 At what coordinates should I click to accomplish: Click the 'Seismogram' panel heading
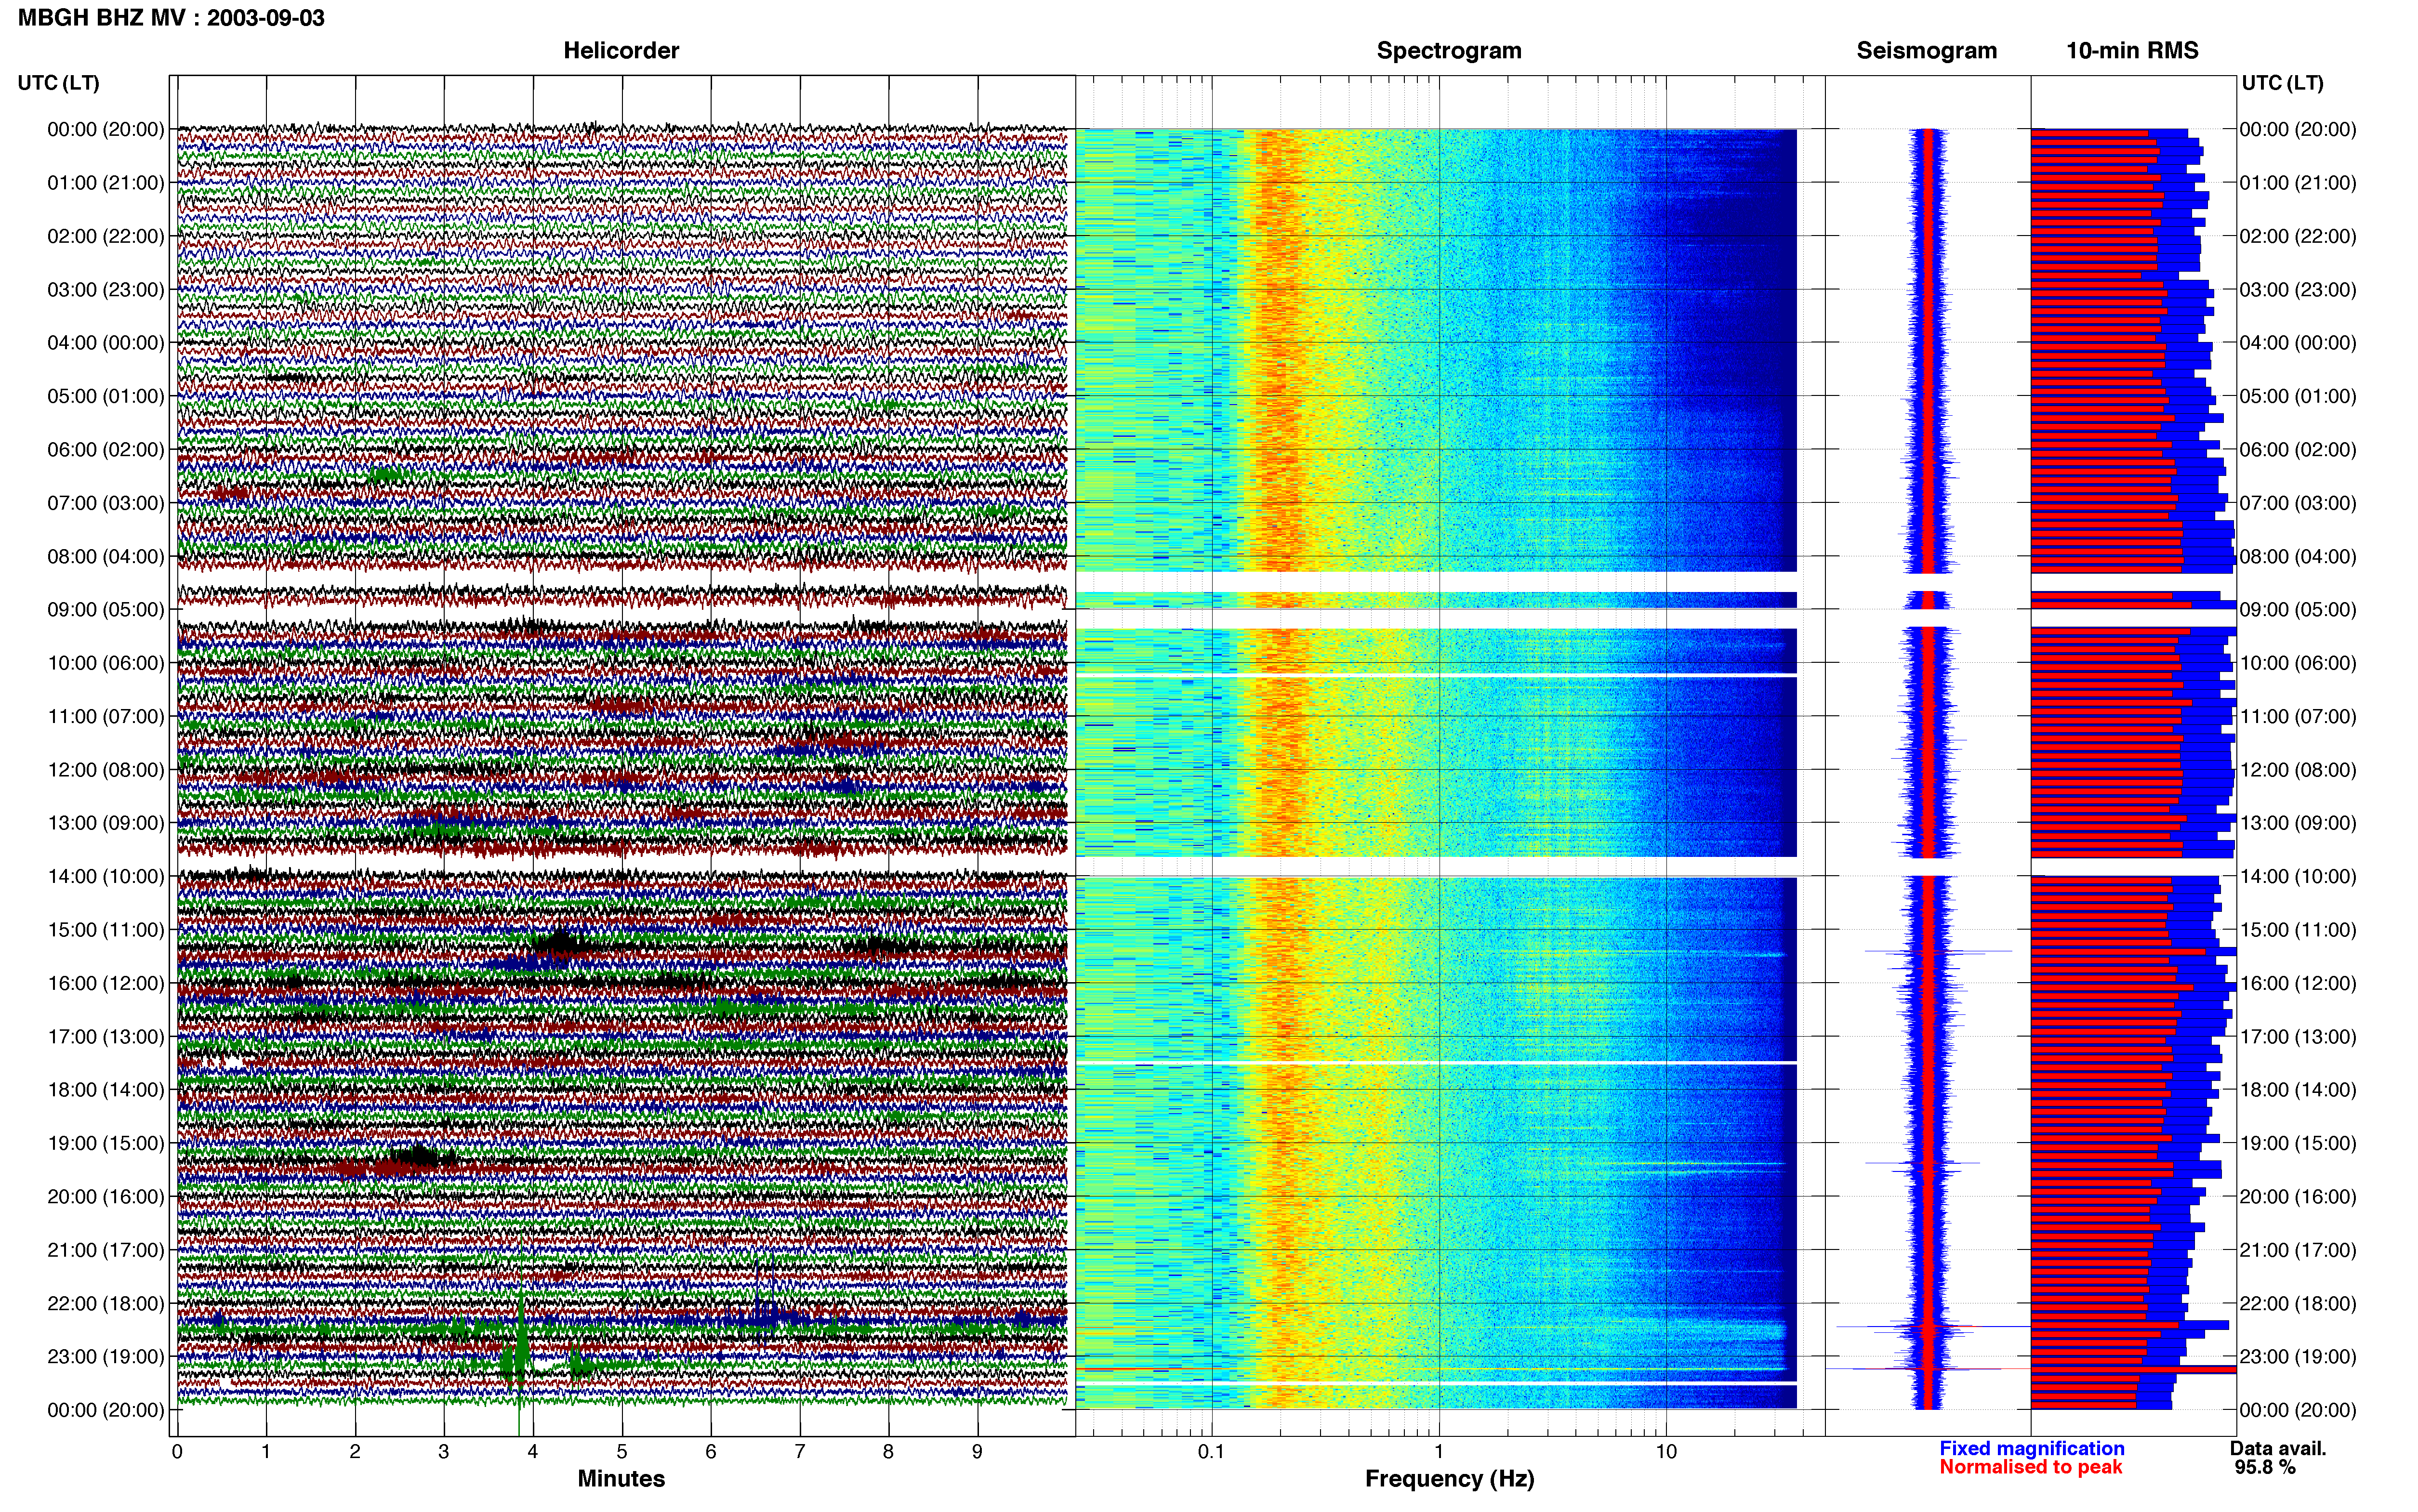click(1926, 50)
